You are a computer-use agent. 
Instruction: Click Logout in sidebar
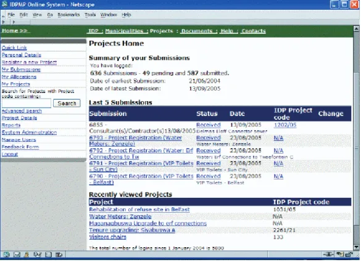coord(10,154)
